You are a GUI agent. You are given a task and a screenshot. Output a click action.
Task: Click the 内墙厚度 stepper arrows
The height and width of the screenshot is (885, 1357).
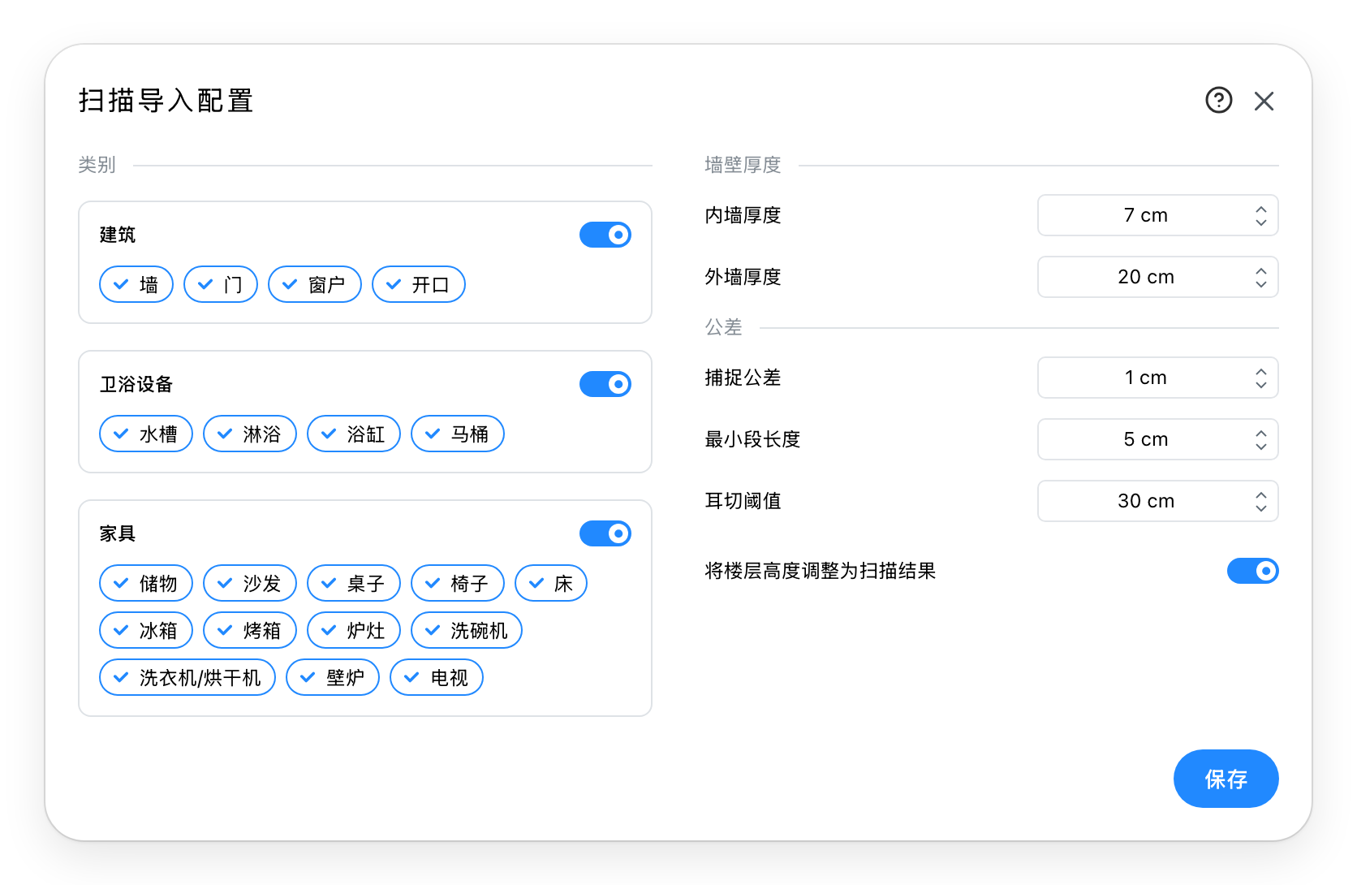click(x=1260, y=215)
